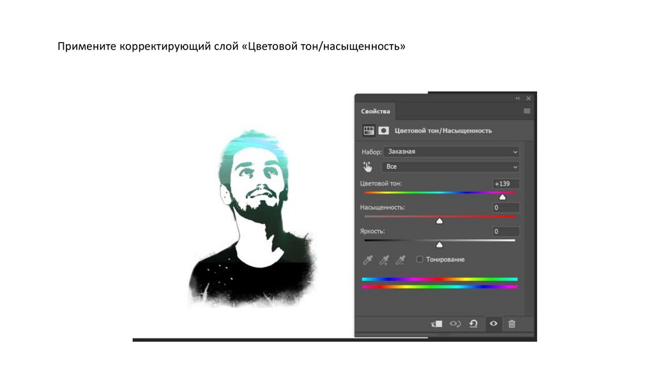Click the Цветовой тон slider handle
The height and width of the screenshot is (366, 654).
coord(503,197)
